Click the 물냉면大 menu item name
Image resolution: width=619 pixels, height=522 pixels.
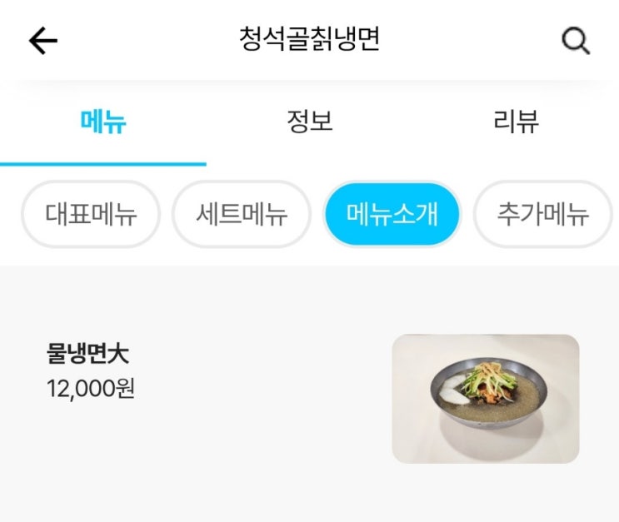point(88,355)
